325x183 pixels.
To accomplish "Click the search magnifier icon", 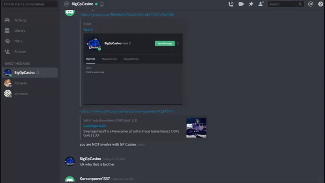I will [x=300, y=4].
